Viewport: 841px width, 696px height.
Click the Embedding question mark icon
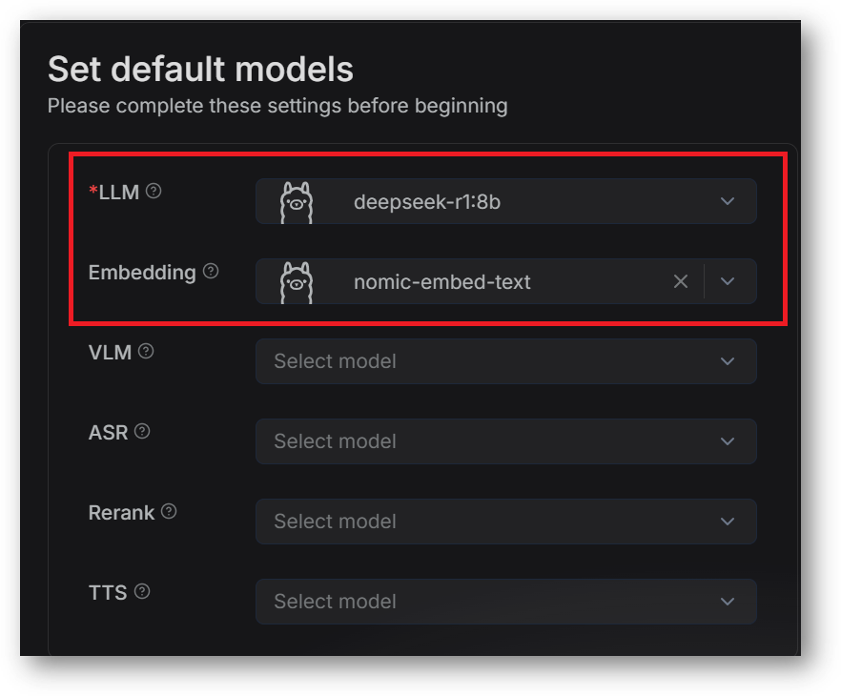(x=212, y=271)
